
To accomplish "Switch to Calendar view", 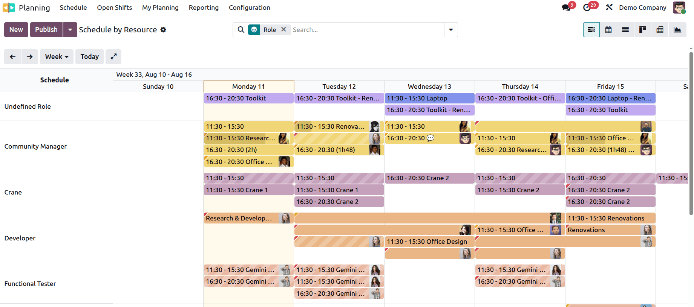I will point(608,30).
